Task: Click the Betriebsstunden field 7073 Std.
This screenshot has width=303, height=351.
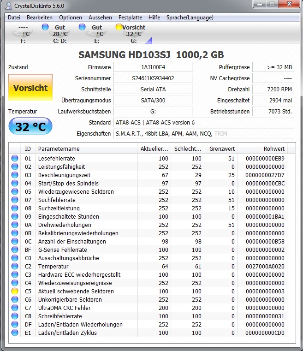Action: click(x=273, y=111)
